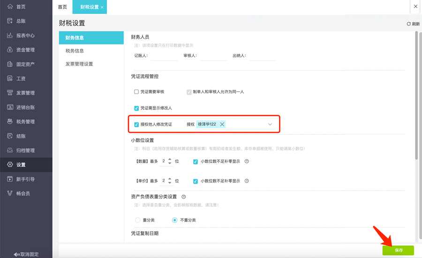Image resolution: width=422 pixels, height=258 pixels.
Task: Open 资金管理 module
Action: tap(24, 50)
